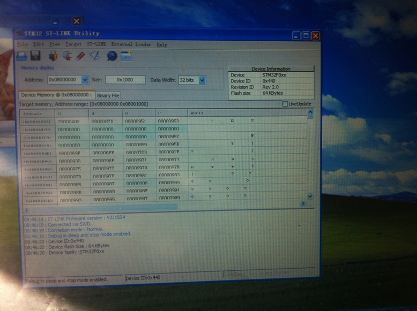Switch to the Binary File tab

coord(108,95)
